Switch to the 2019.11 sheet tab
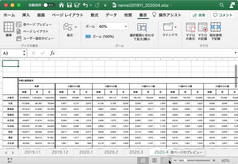The image size is (238, 164). point(33,152)
